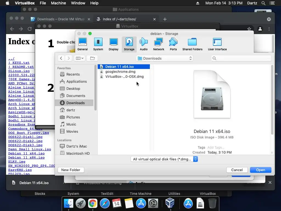Select googlechrome.dmg file
The width and height of the screenshot is (281, 211).
(124, 72)
